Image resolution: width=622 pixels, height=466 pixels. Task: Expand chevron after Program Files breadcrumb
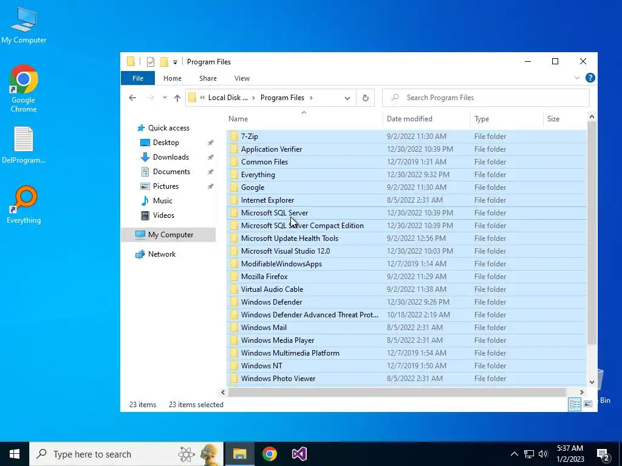pyautogui.click(x=312, y=98)
